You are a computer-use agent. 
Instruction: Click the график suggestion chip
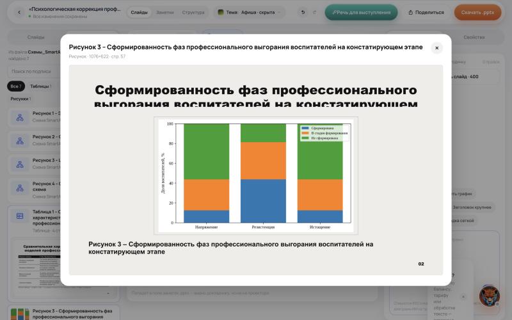463,194
